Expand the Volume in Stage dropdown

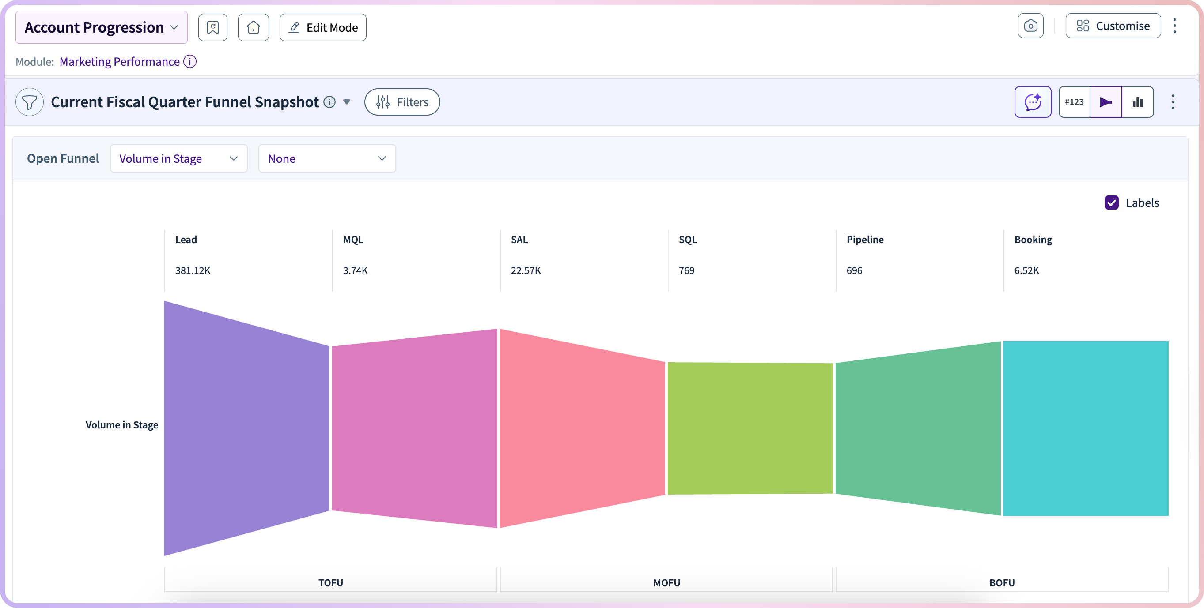click(178, 159)
